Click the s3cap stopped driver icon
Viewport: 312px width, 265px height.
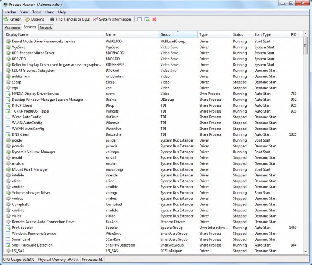[8, 82]
